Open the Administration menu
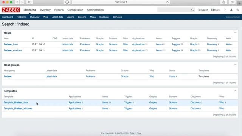The height and width of the screenshot is (136, 242). pos(95,10)
